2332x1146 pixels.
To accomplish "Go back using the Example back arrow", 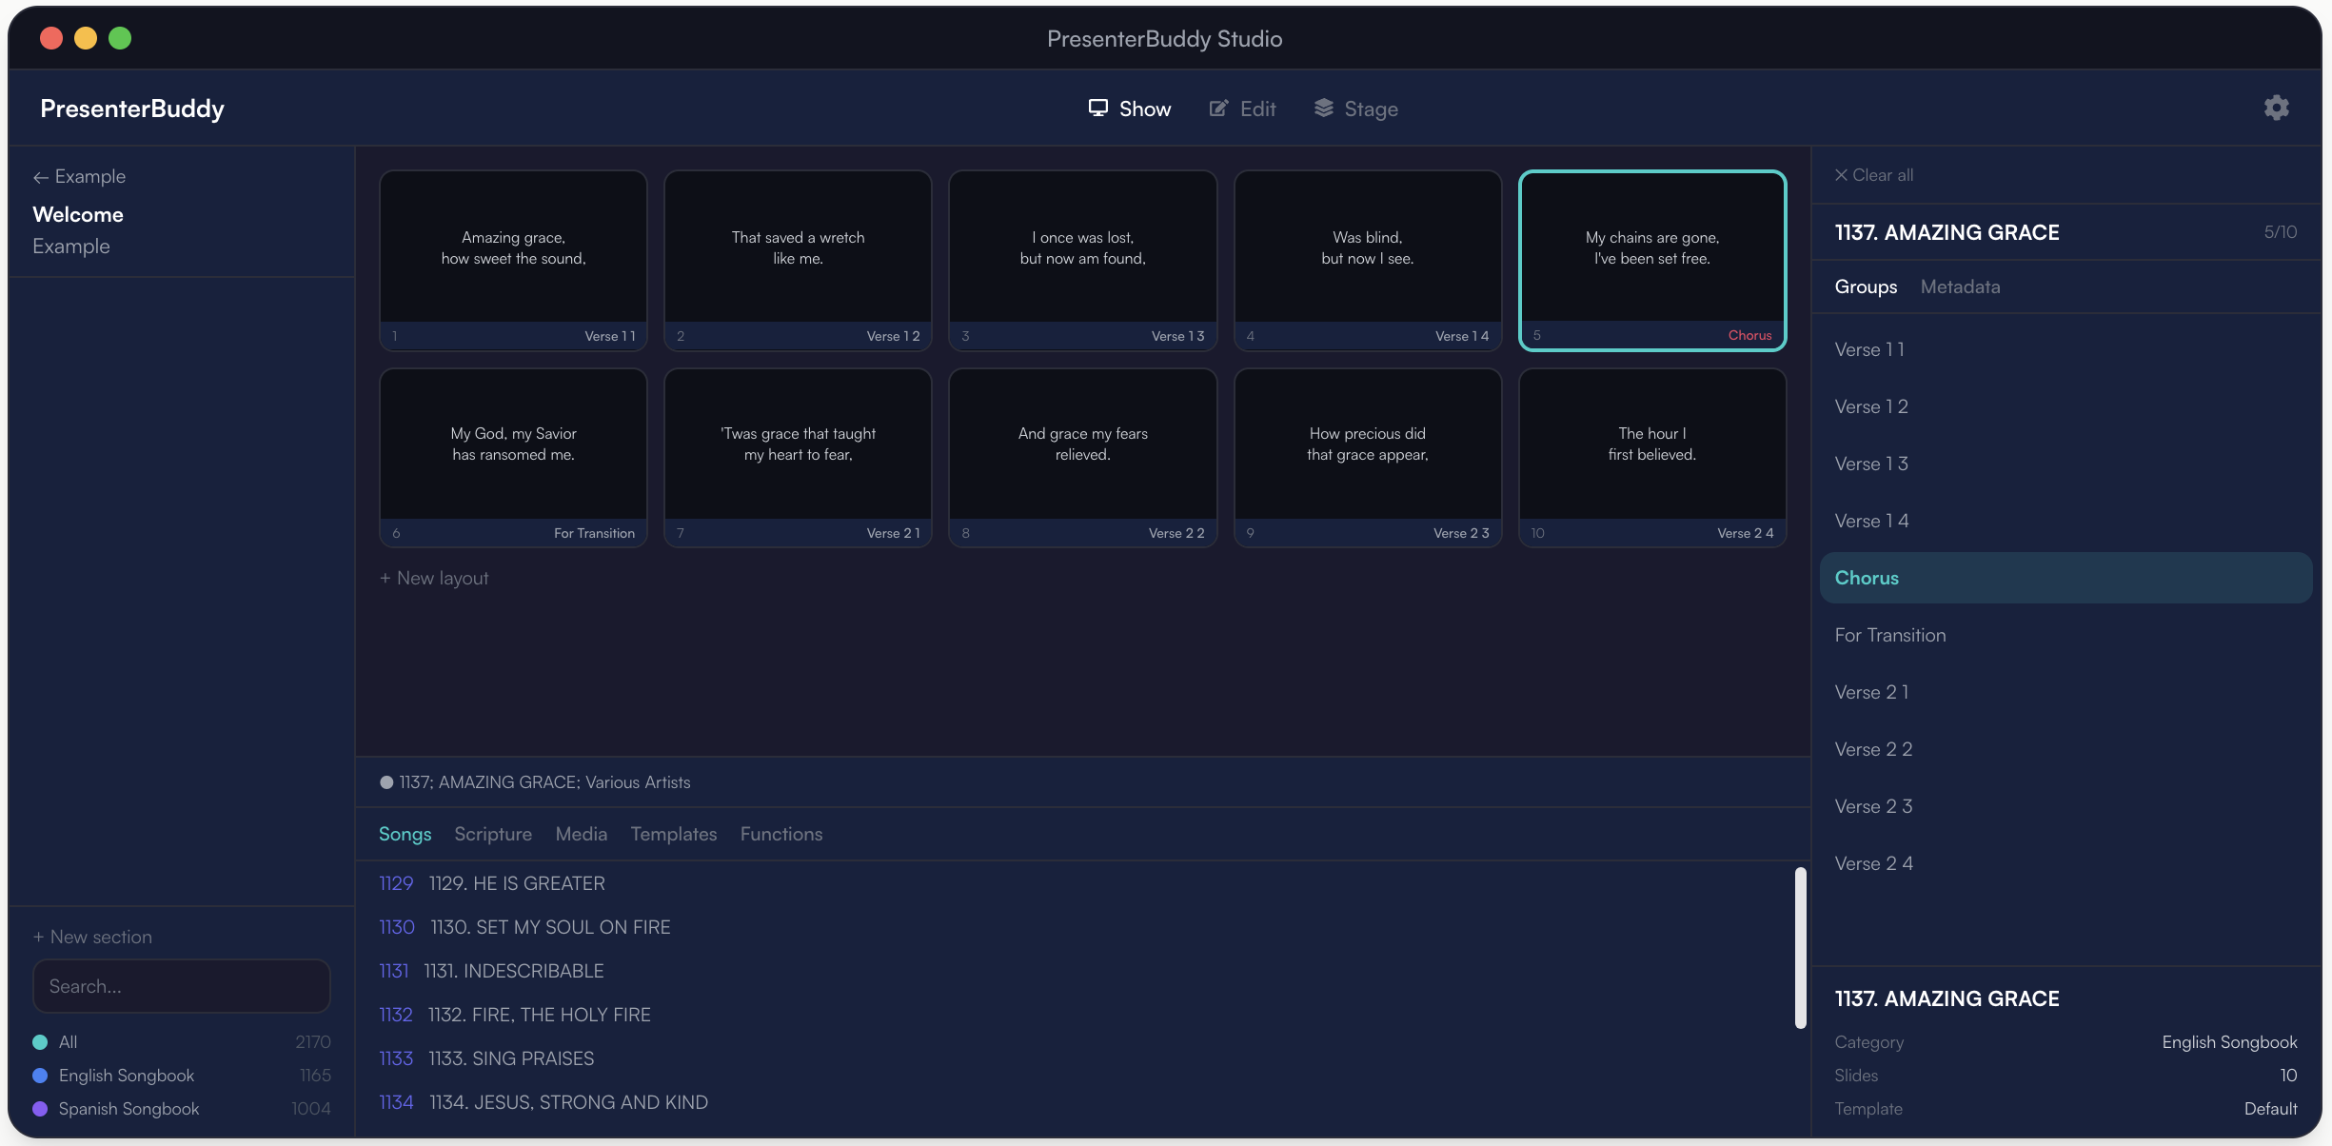I will 41,177.
